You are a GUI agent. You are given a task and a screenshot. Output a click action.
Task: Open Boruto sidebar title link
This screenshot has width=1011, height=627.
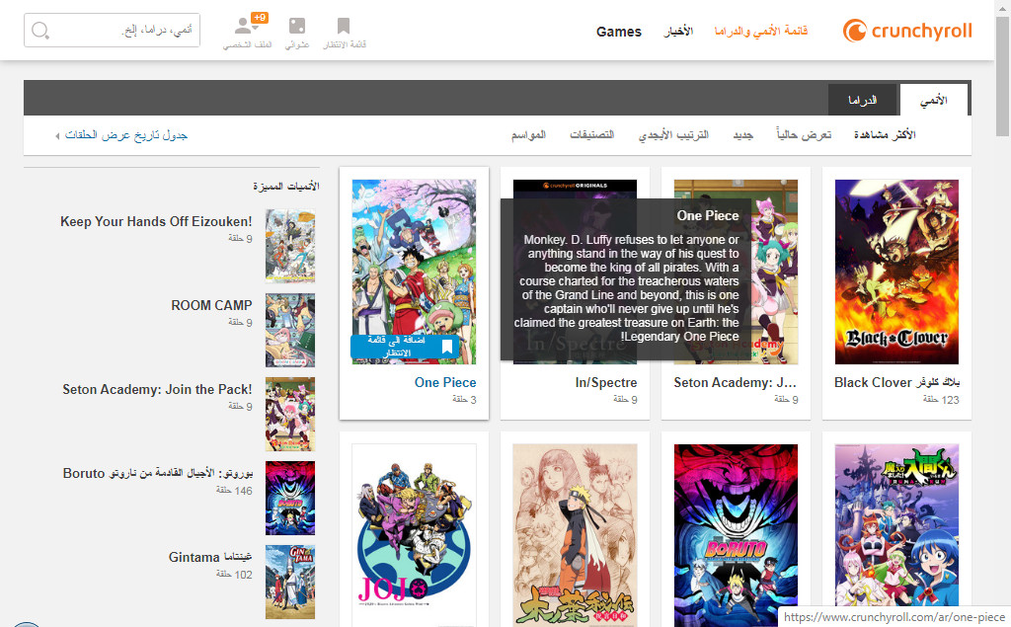click(157, 473)
